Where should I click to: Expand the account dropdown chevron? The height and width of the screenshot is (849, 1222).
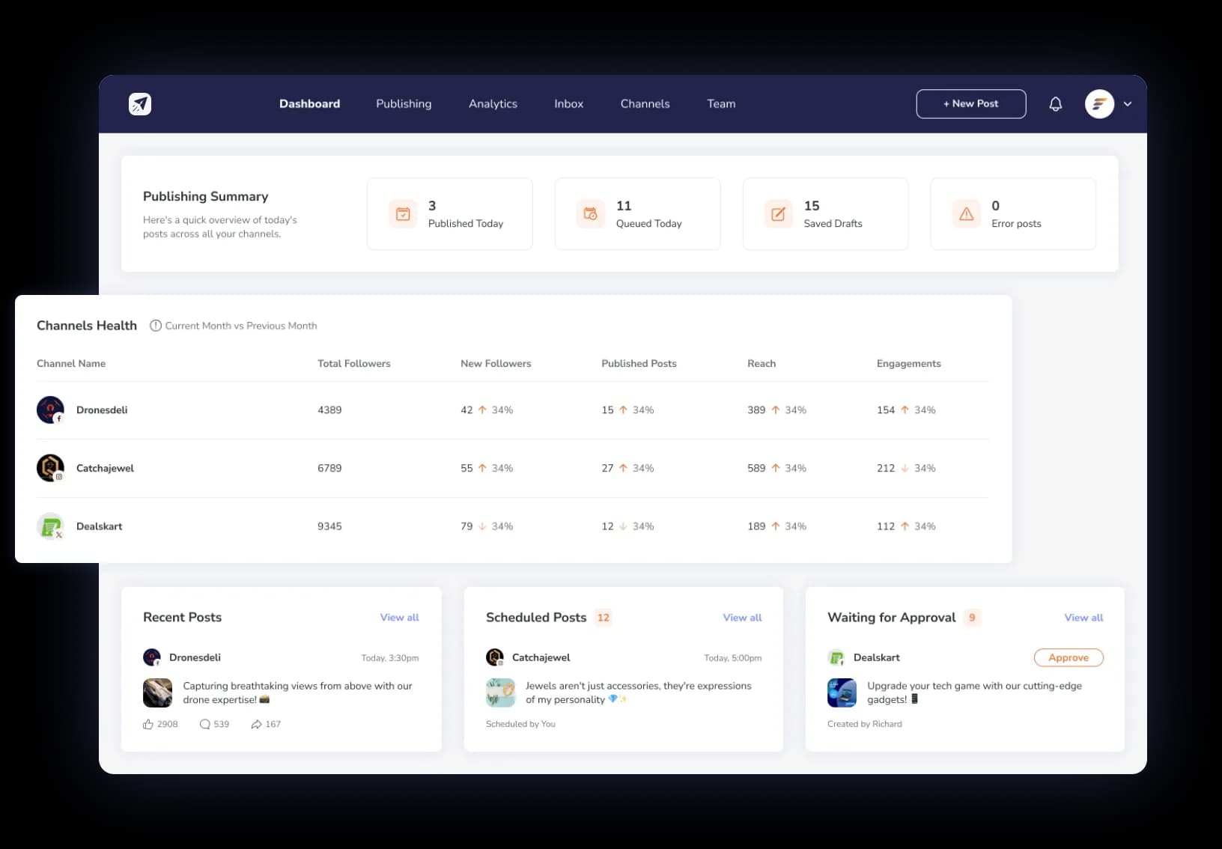tap(1127, 104)
